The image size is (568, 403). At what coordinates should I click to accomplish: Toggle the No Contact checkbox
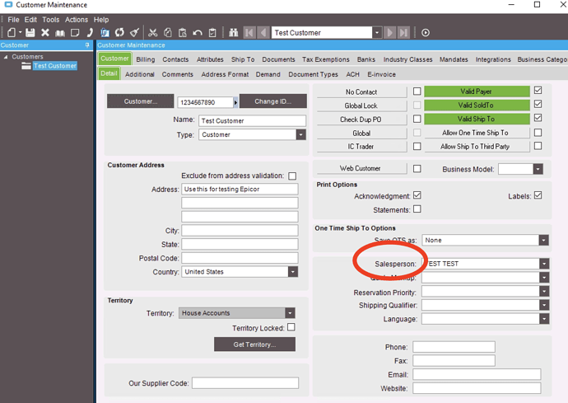point(417,91)
